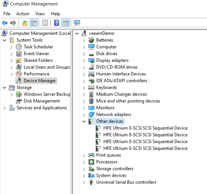The height and width of the screenshot is (194, 207).
Task: Select the Shared Folders label
Action: 38,60
